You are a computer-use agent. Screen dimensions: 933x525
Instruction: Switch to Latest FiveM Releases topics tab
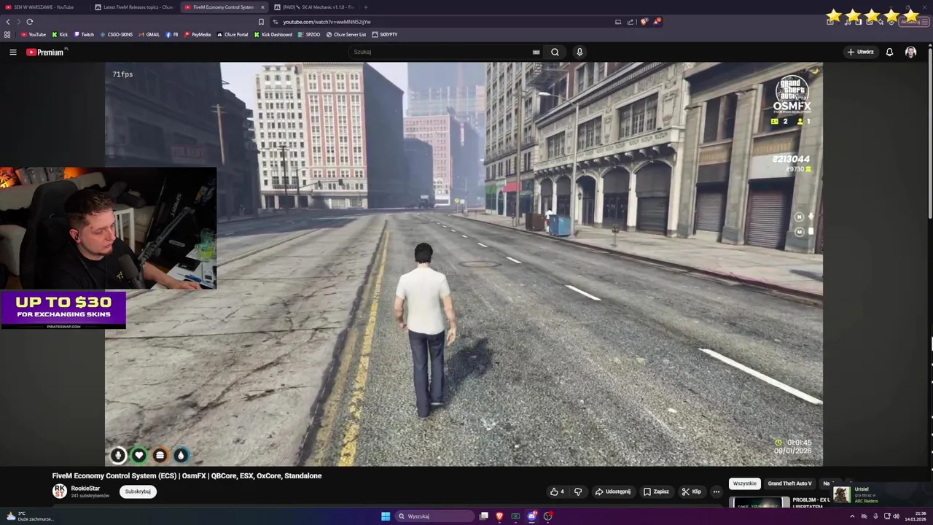[x=135, y=7]
